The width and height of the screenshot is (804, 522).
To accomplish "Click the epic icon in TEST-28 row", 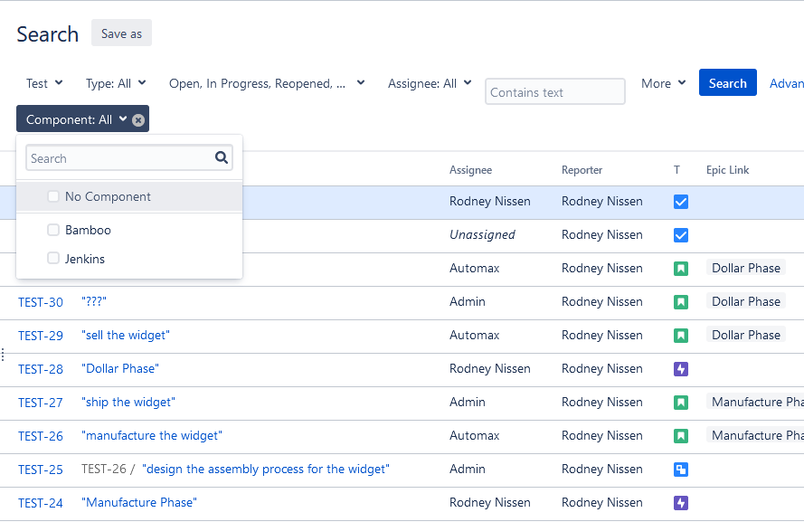I will coord(681,369).
